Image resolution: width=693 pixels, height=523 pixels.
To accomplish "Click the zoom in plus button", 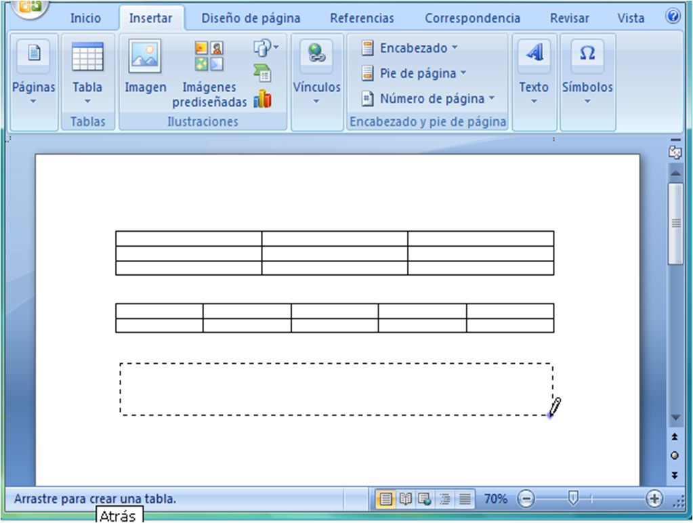I will pos(652,499).
